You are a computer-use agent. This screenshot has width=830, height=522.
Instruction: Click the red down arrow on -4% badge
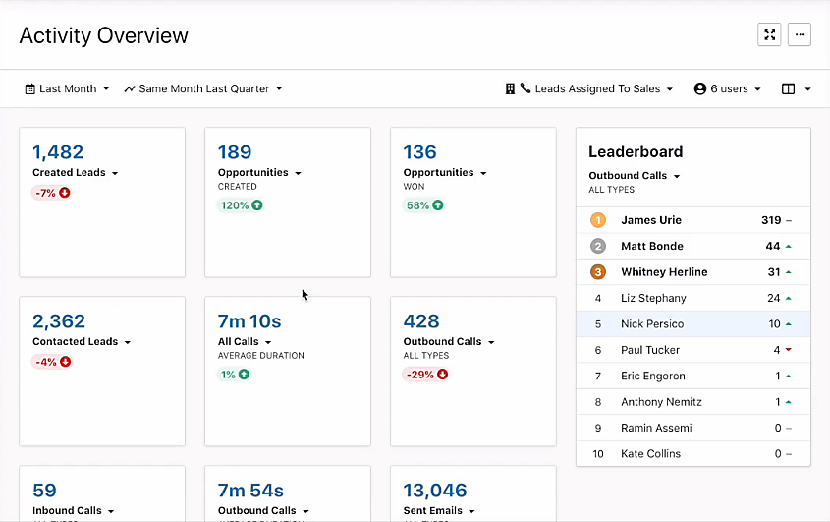65,362
